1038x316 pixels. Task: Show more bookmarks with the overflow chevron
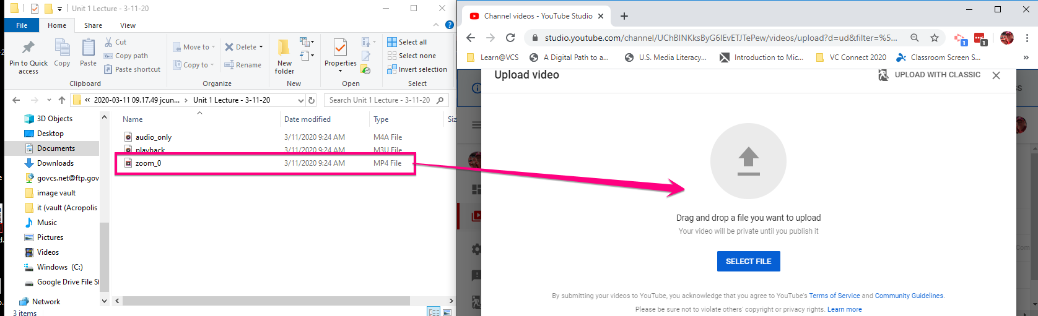(1026, 58)
